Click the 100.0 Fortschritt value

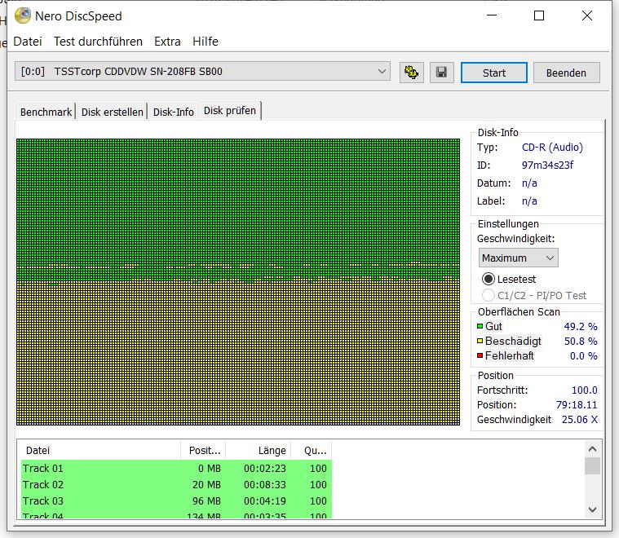tap(584, 390)
